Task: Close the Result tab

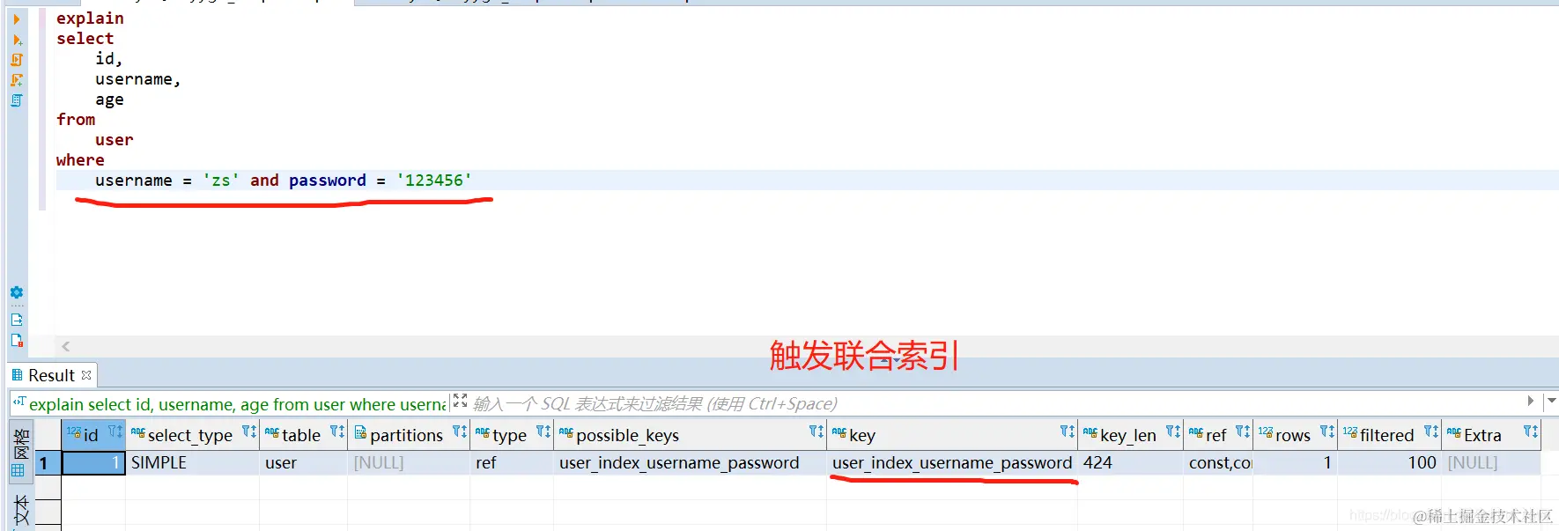Action: [x=86, y=375]
